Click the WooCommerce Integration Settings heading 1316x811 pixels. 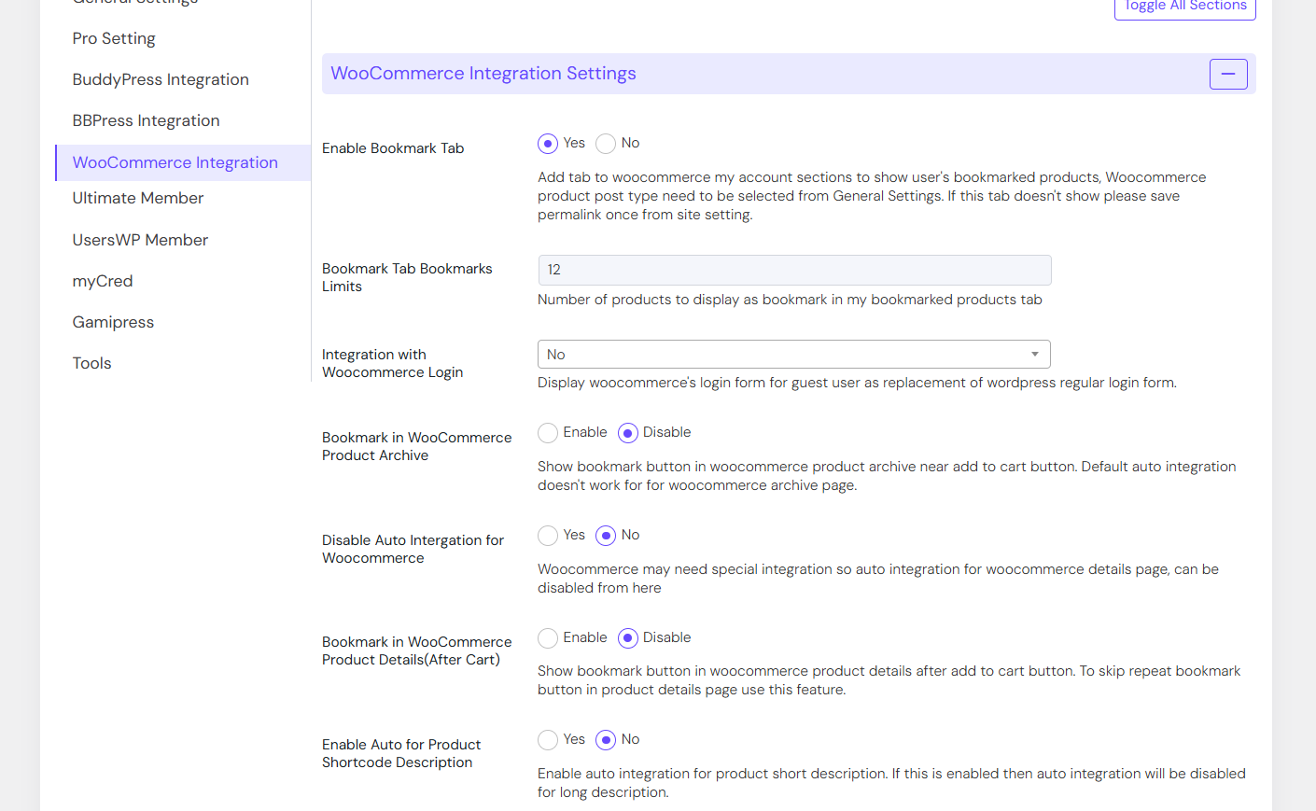pos(483,74)
